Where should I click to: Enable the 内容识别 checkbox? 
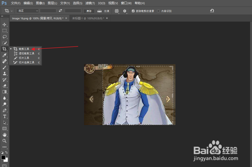(x=158, y=11)
